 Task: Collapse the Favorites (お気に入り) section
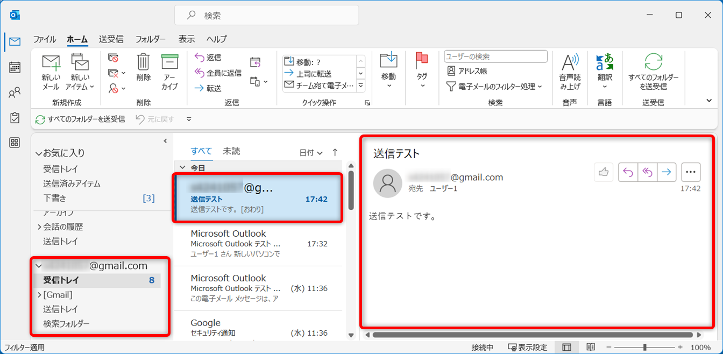pos(39,153)
